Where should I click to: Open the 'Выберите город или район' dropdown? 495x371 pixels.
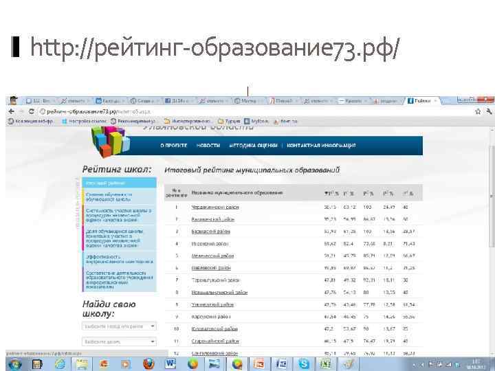click(x=119, y=326)
